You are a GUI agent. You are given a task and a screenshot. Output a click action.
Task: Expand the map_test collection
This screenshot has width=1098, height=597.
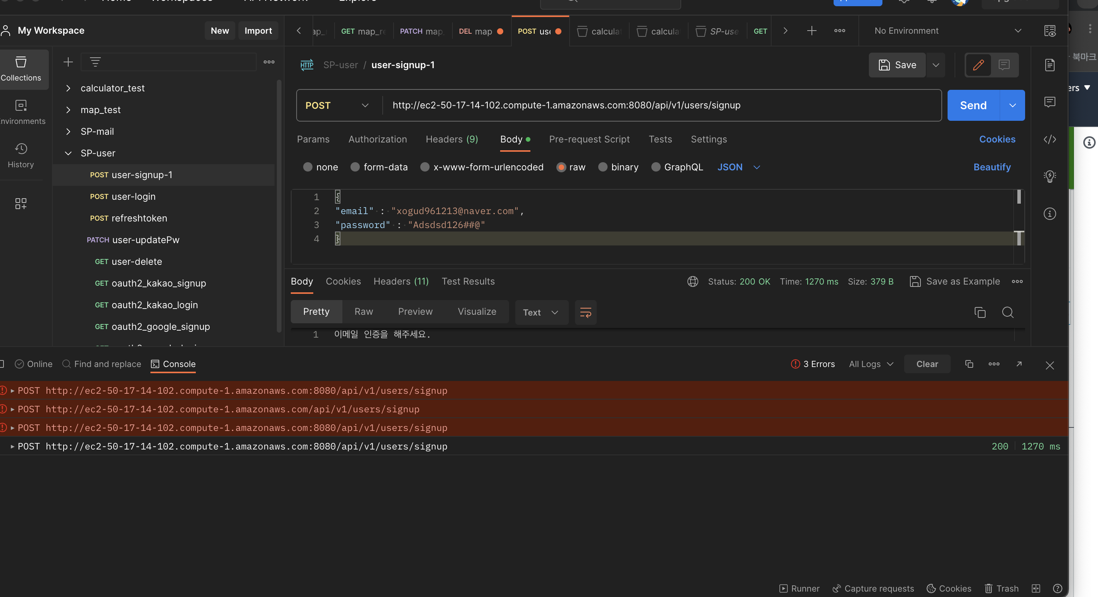(x=68, y=110)
